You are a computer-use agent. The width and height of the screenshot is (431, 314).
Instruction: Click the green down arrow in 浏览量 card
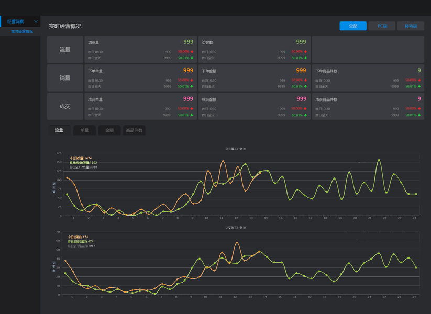(192, 58)
